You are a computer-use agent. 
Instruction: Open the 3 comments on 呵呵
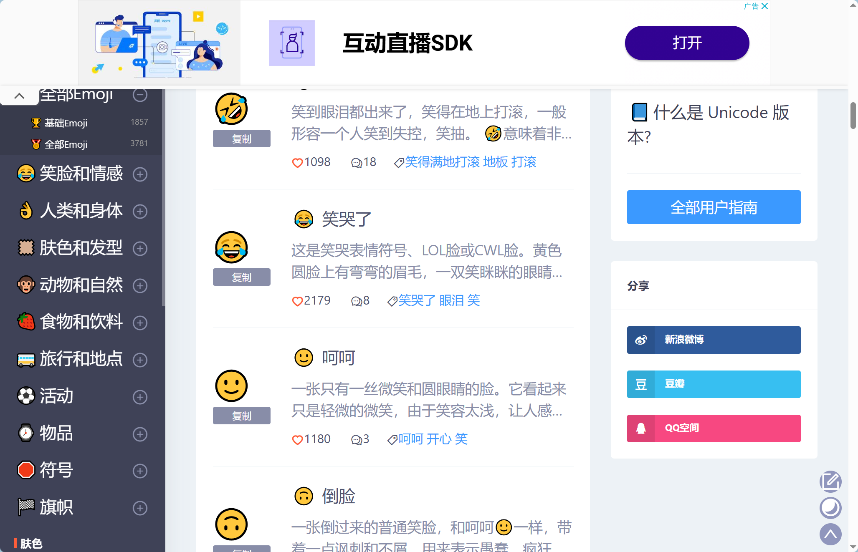pyautogui.click(x=357, y=439)
